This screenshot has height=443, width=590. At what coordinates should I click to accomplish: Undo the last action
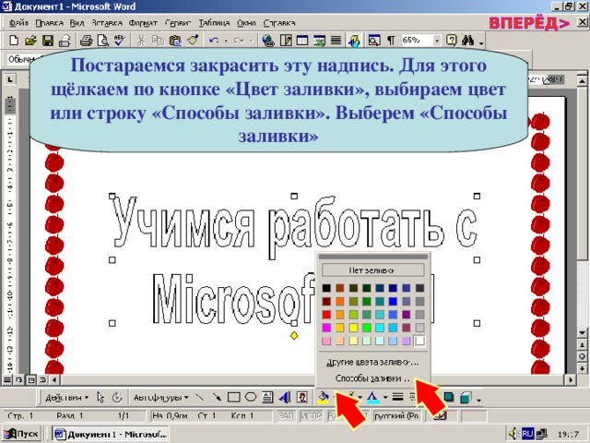pyautogui.click(x=213, y=40)
